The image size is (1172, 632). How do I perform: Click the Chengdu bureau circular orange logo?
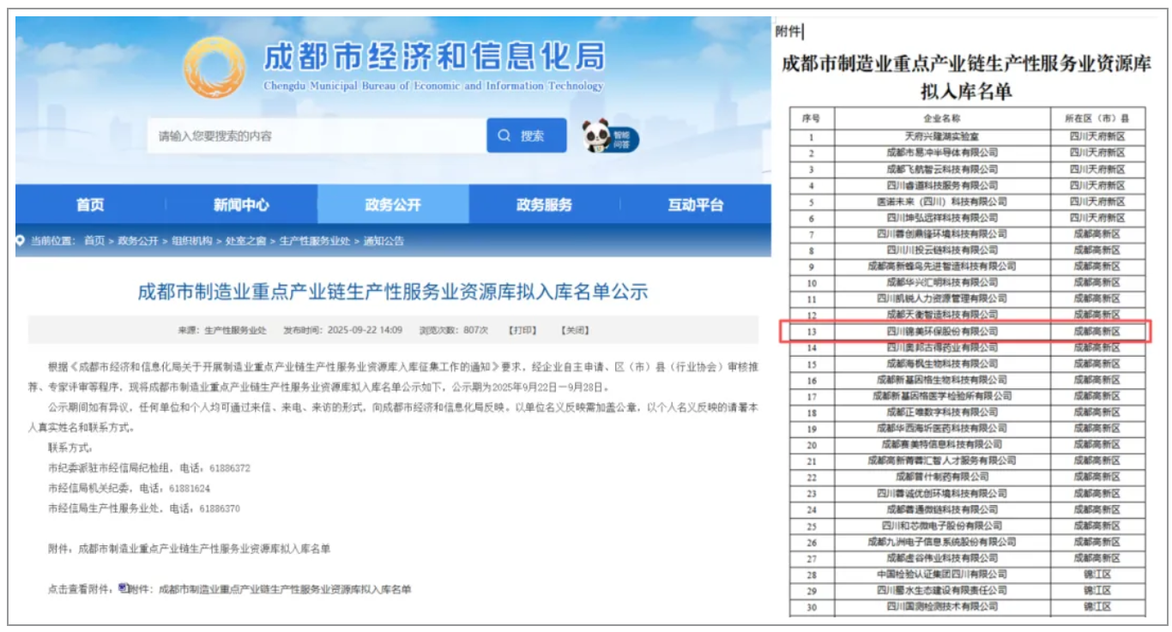pos(215,66)
